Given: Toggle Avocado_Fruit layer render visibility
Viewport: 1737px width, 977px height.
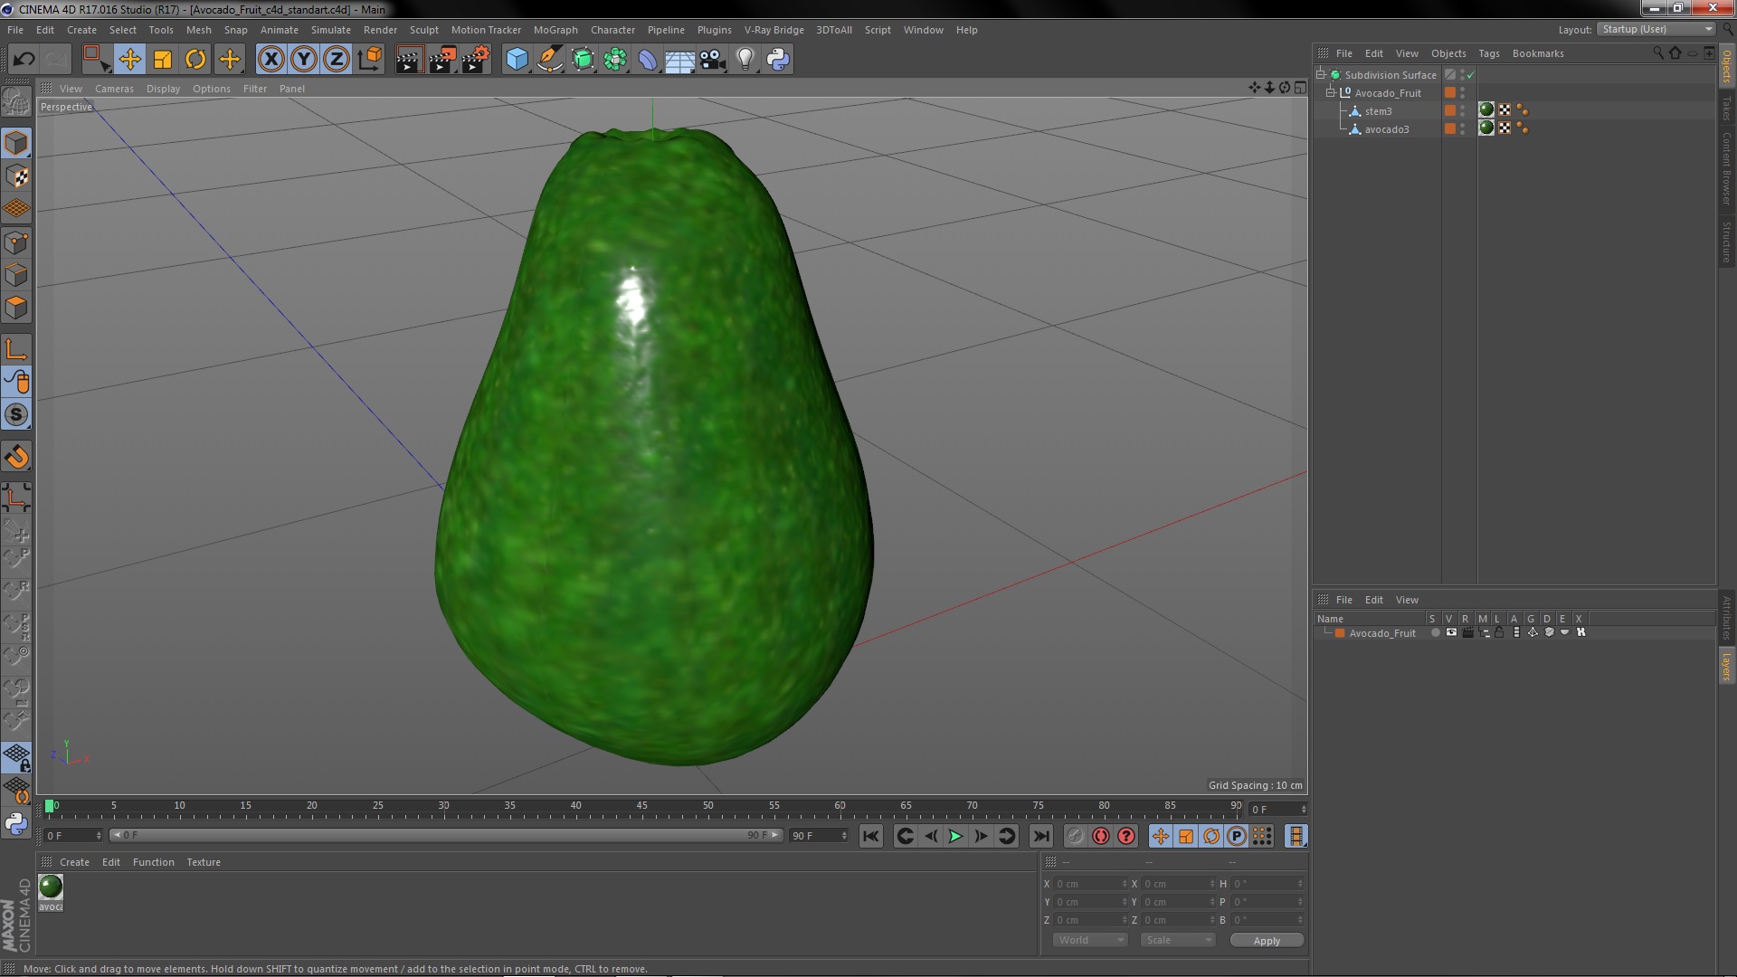Looking at the screenshot, I should tap(1467, 633).
